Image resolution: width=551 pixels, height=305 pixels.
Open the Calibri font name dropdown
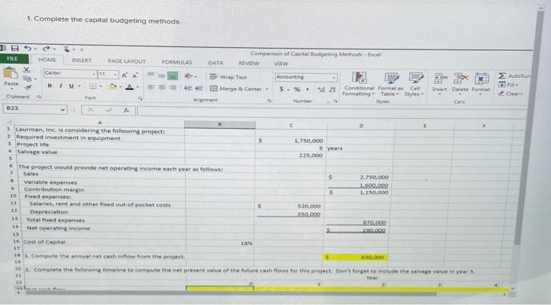[94, 74]
